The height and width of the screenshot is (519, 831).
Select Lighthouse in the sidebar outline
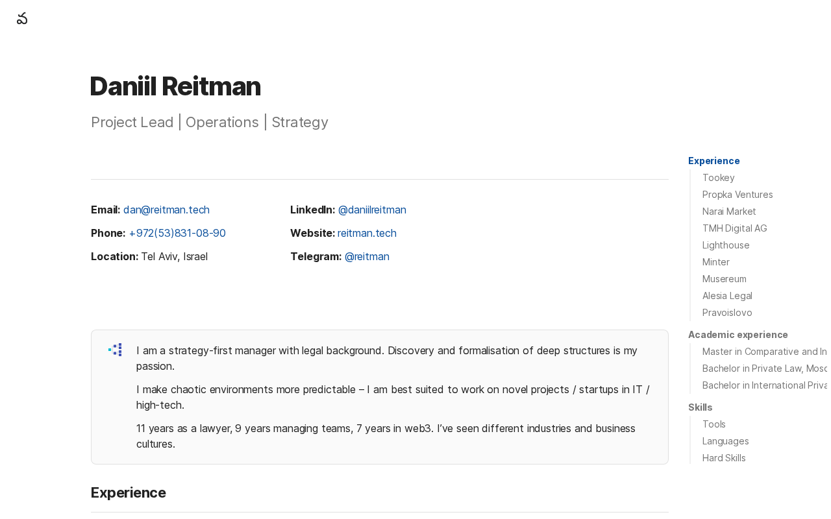(725, 245)
